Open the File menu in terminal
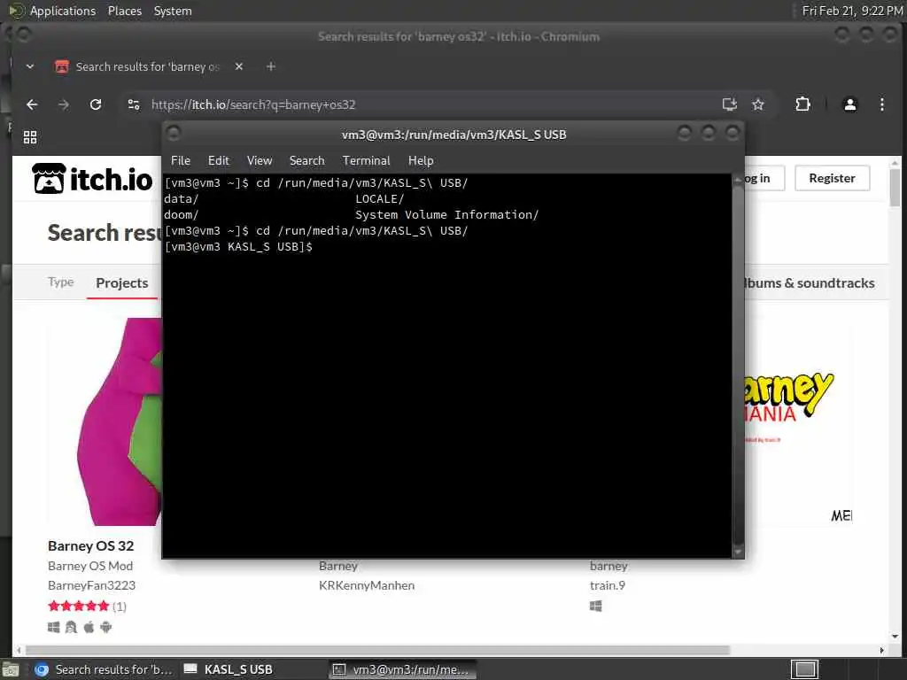The width and height of the screenshot is (907, 680). [181, 161]
